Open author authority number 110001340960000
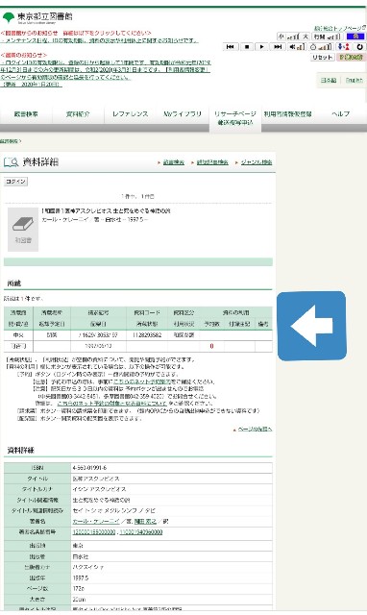 141,532
